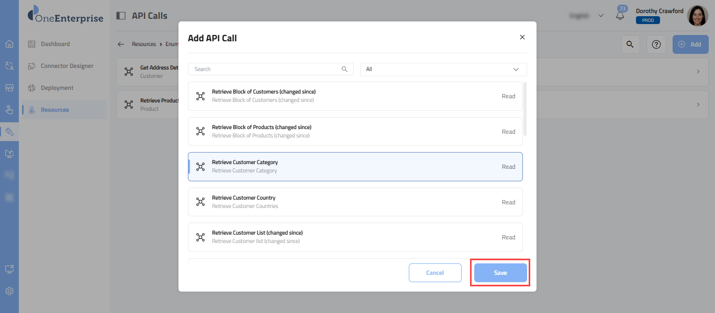Click the magnifier search icon in header
Viewport: 715px width, 313px height.
pyautogui.click(x=630, y=44)
